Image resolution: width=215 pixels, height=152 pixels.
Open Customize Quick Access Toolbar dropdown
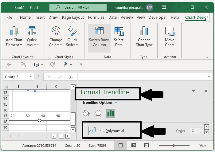[x=81, y=64]
